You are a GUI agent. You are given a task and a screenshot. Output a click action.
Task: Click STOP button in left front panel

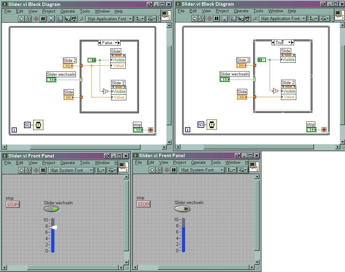(13, 204)
